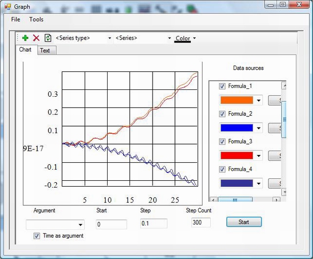This screenshot has width=313, height=259.
Task: Click the Step Count label
Action: click(x=199, y=210)
